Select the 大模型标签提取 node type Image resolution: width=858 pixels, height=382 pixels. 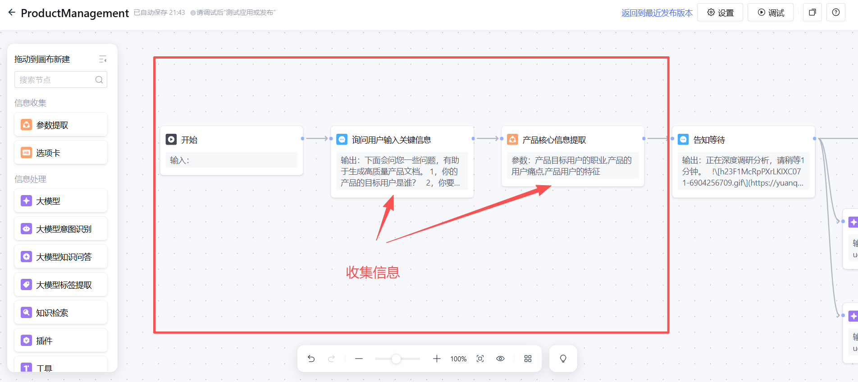[61, 285]
